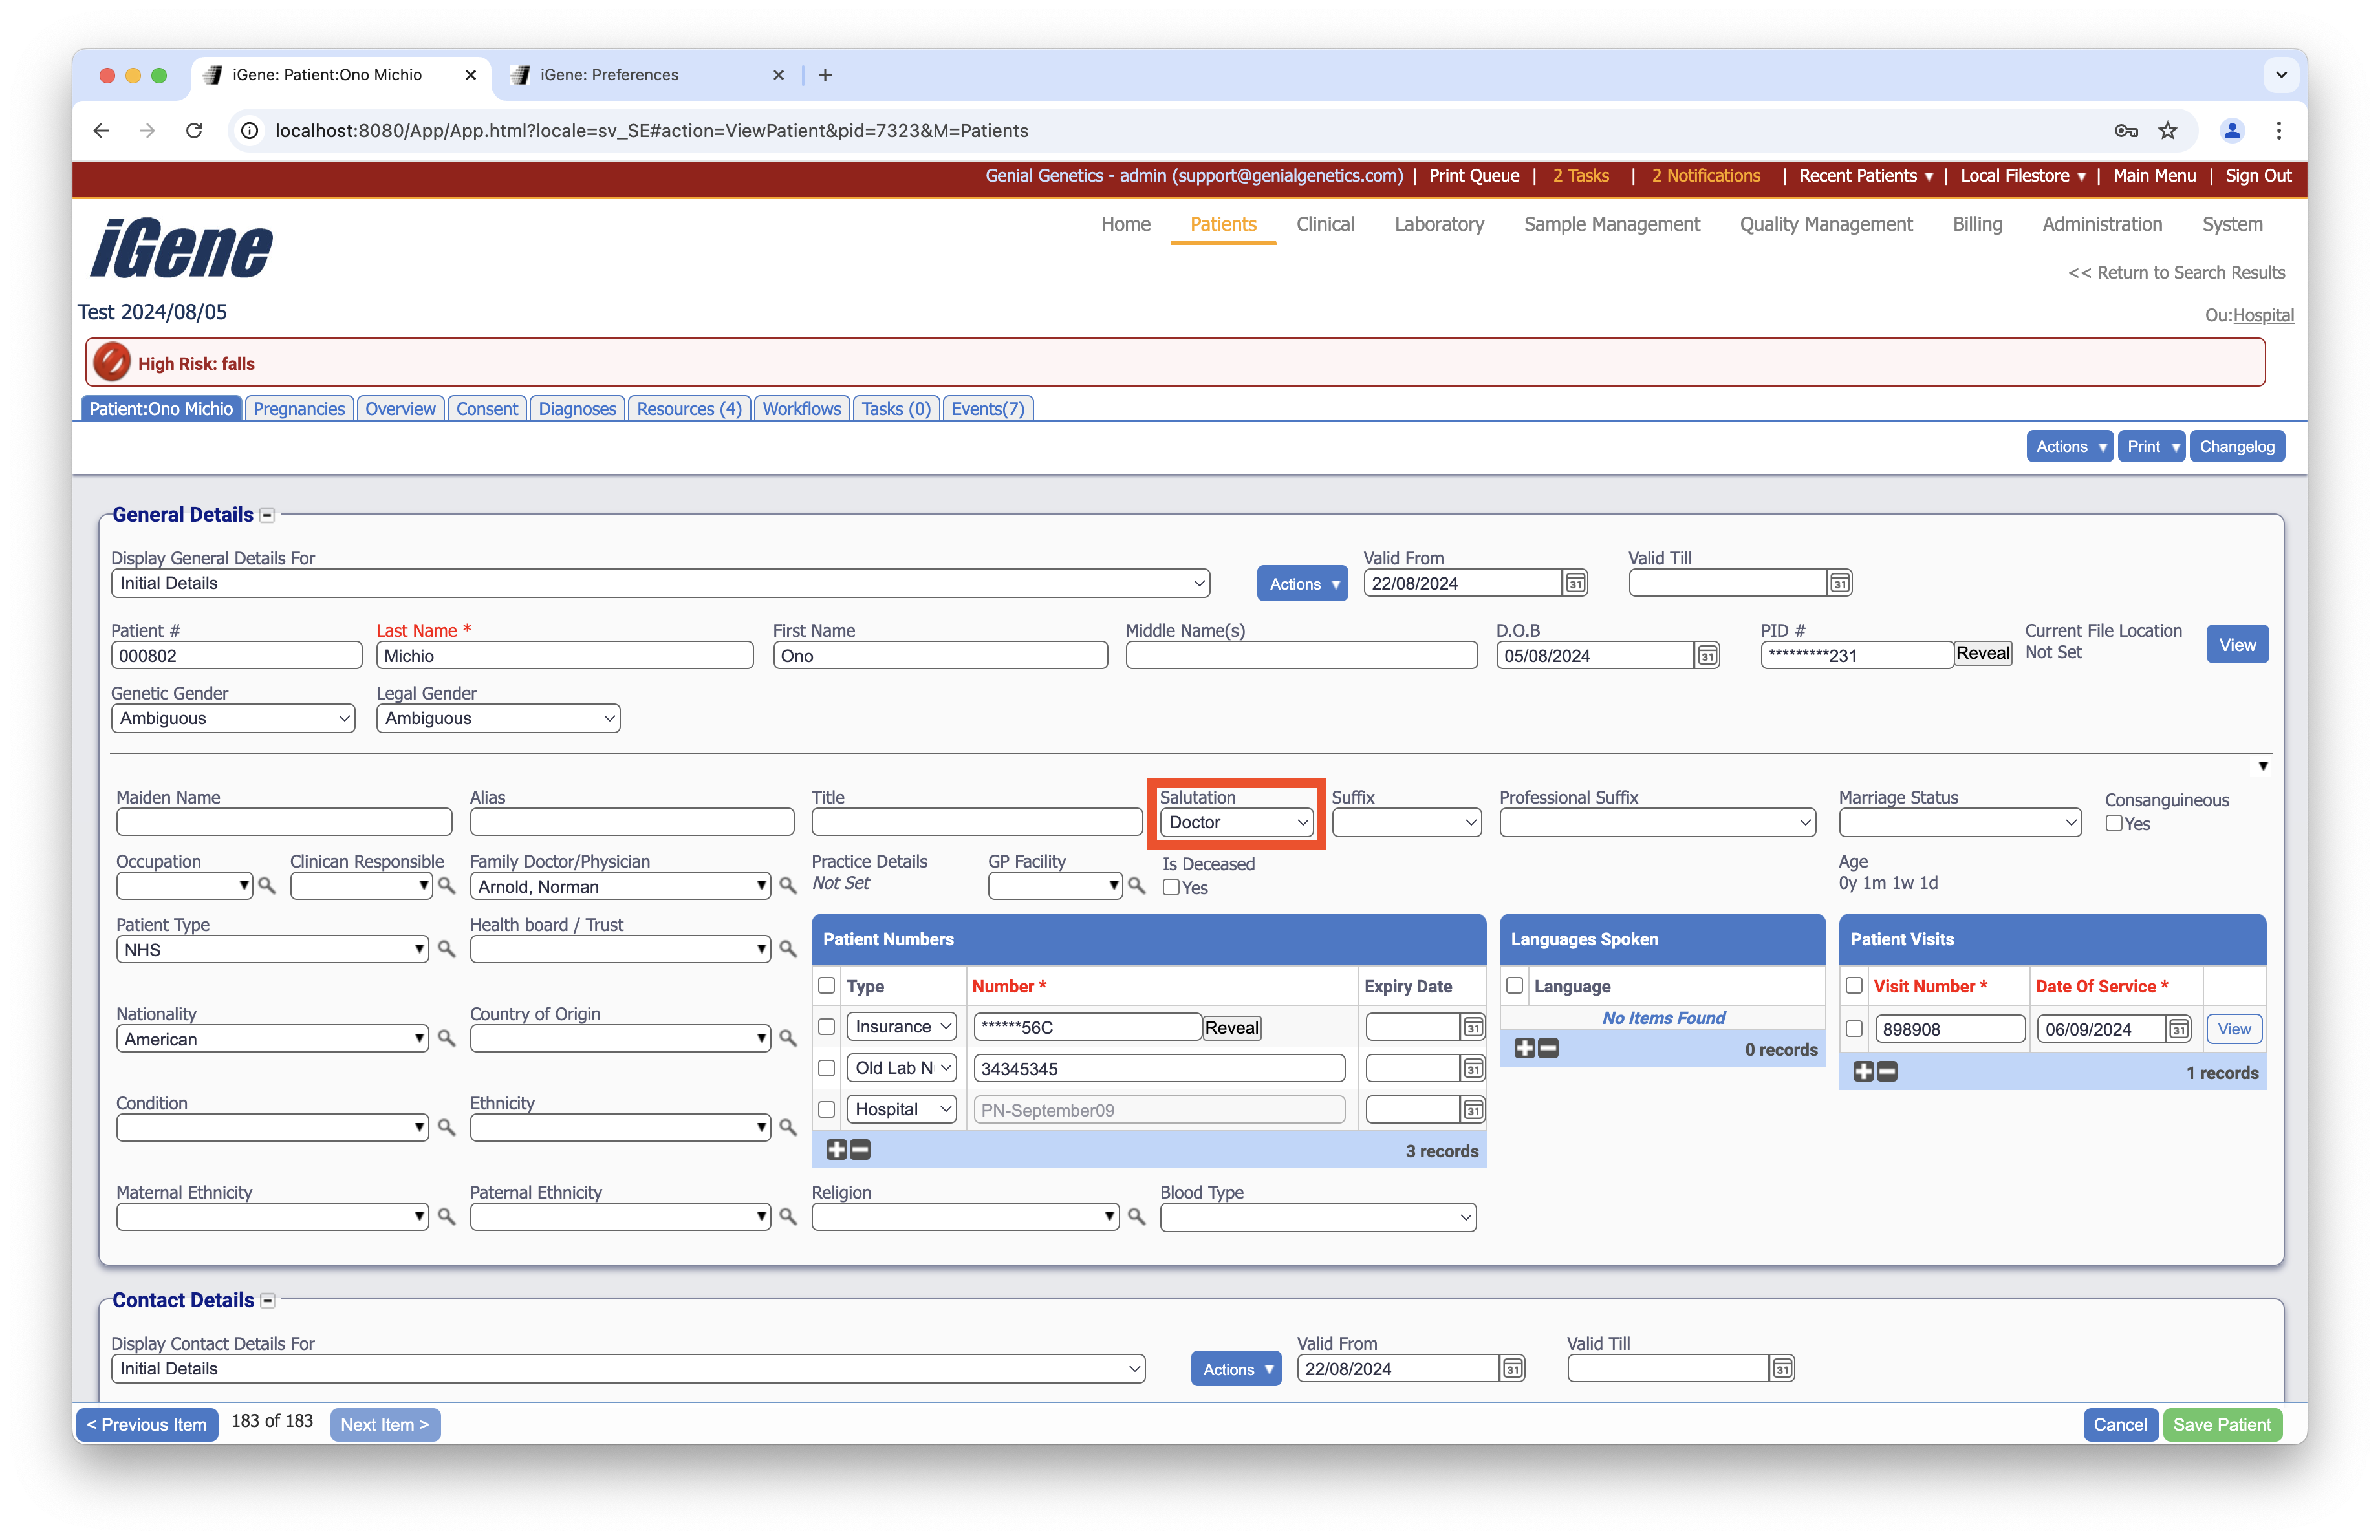Open the calendar for Valid From date
The width and height of the screenshot is (2380, 1540).
(1574, 583)
